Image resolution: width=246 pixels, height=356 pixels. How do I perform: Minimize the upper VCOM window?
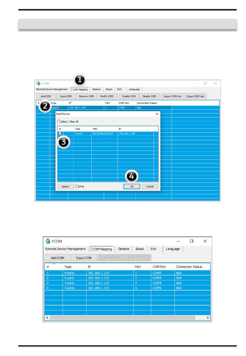(195, 83)
